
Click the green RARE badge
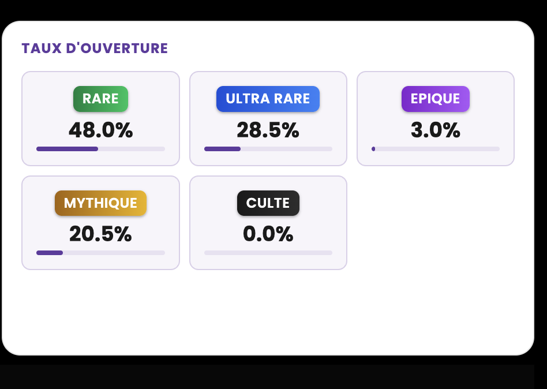click(x=100, y=99)
